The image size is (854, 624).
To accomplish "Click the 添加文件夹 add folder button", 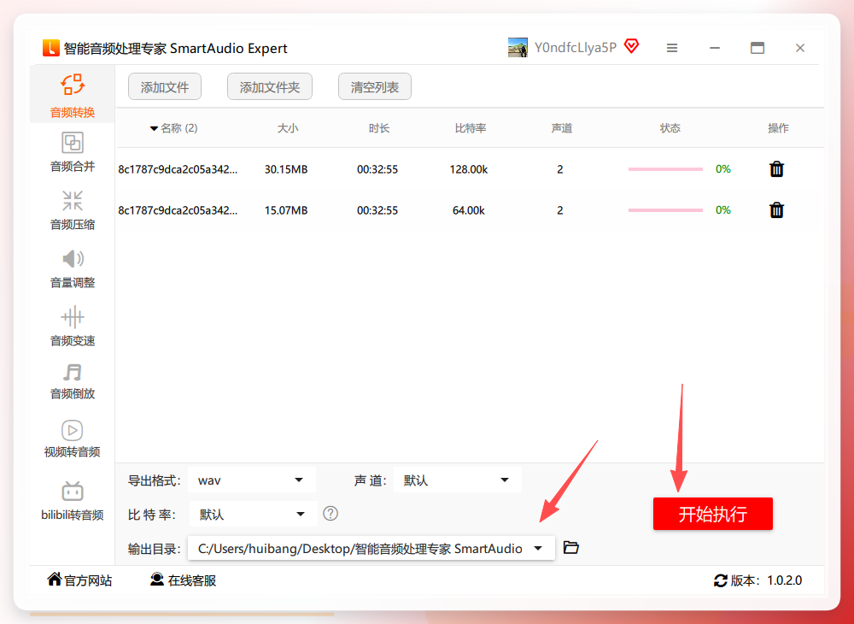I will [270, 86].
